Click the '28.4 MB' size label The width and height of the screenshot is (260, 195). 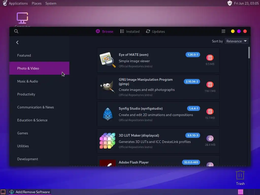point(210,144)
